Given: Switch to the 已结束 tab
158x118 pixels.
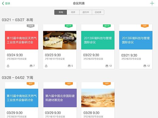Looking at the screenshot, I should [x=98, y=12].
